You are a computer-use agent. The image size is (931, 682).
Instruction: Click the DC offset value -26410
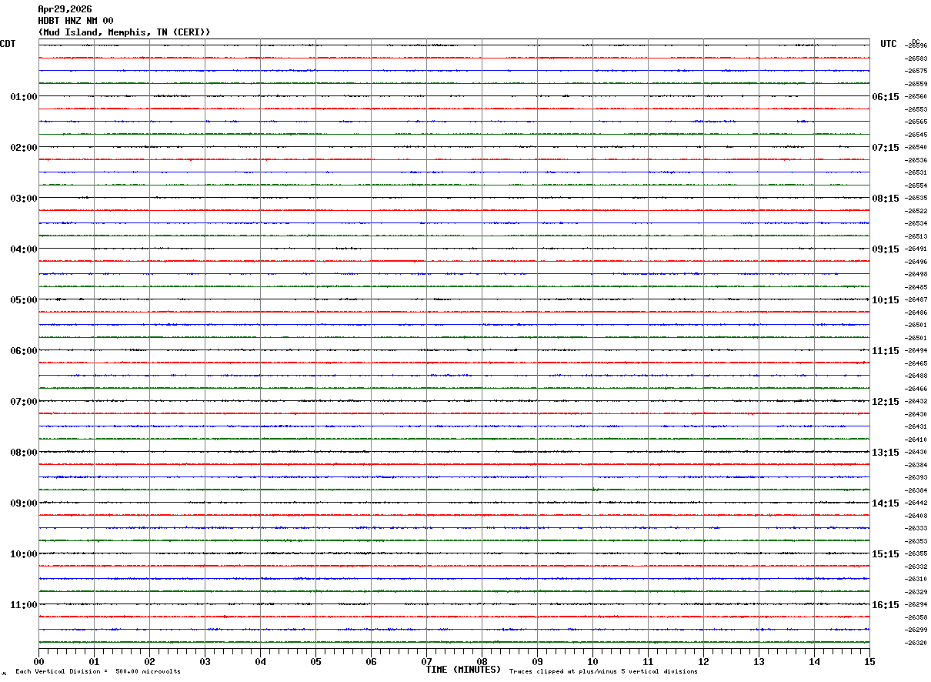click(x=916, y=440)
